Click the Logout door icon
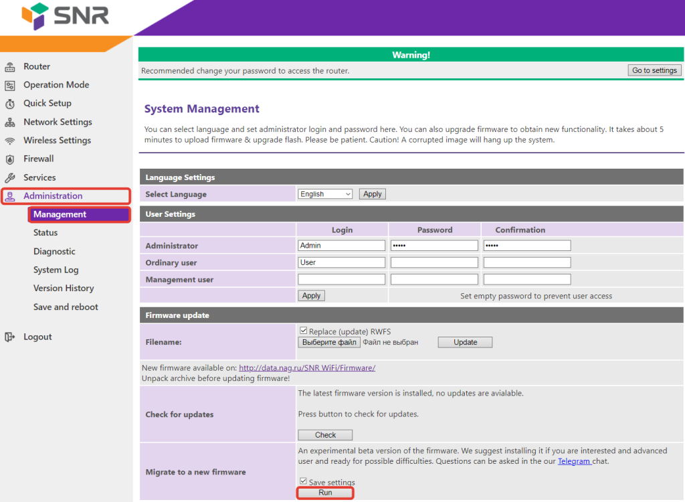The width and height of the screenshot is (685, 502). (9, 337)
